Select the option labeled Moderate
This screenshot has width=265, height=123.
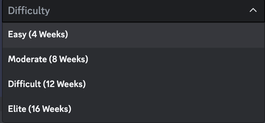pos(133,60)
